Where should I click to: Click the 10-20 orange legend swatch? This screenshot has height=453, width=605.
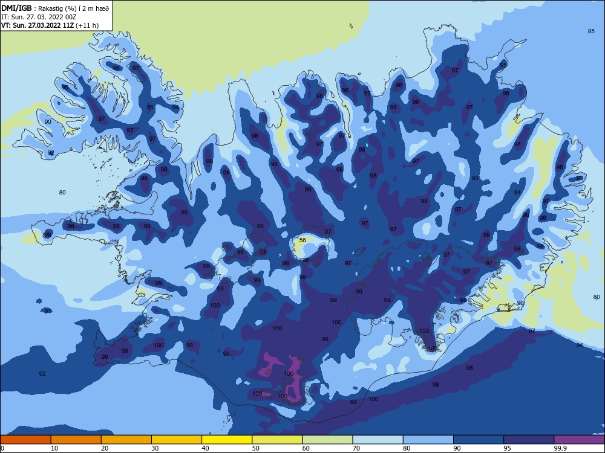(x=76, y=440)
